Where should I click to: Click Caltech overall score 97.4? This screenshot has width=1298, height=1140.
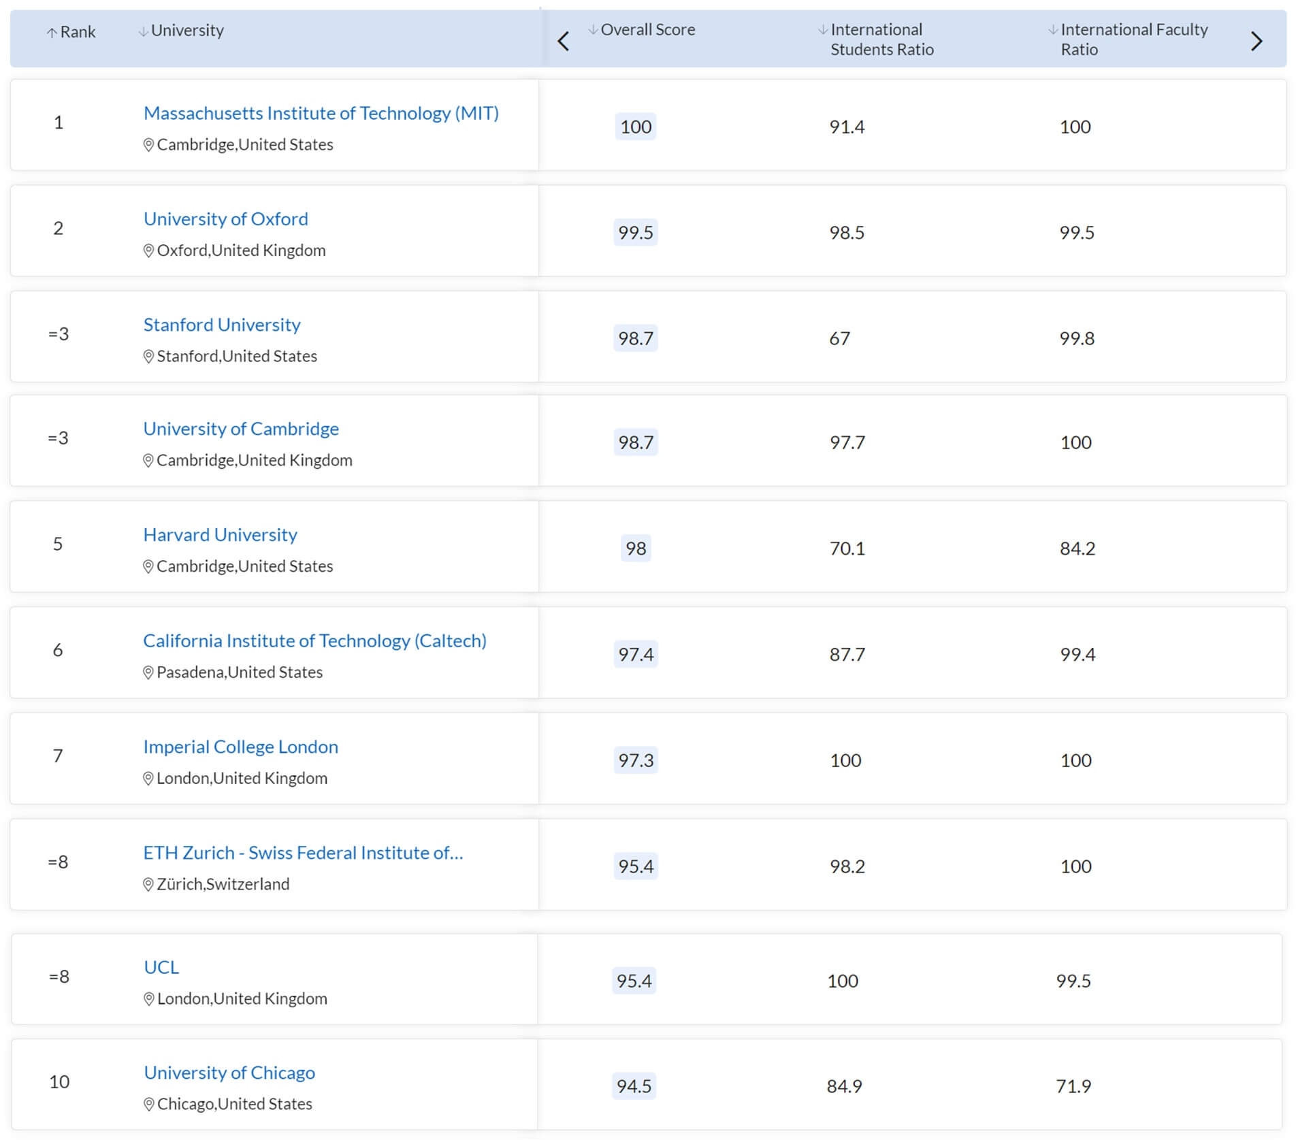[636, 655]
